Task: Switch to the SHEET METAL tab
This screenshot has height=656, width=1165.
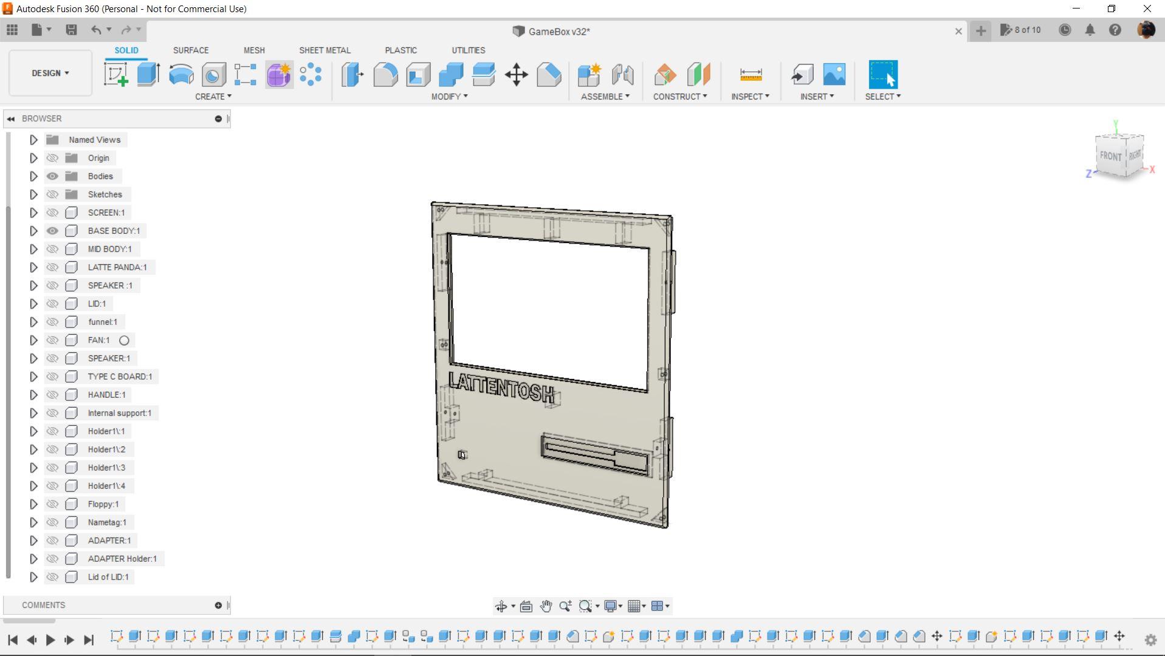Action: [x=325, y=50]
